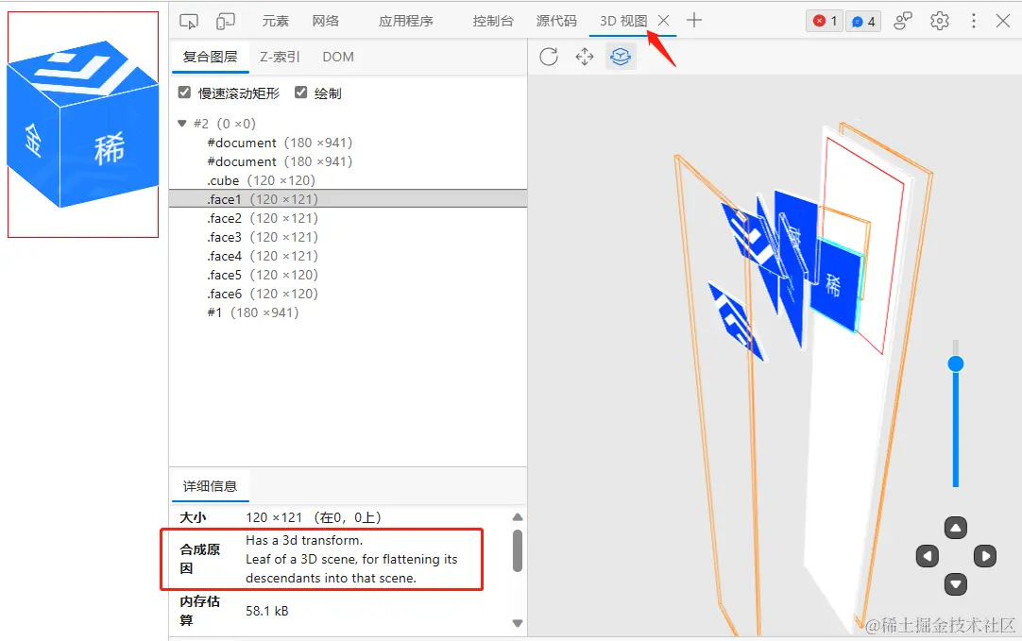Screen dimensions: 1022x641
Task: Click the 稀 face in 3D canvas
Action: pos(836,285)
